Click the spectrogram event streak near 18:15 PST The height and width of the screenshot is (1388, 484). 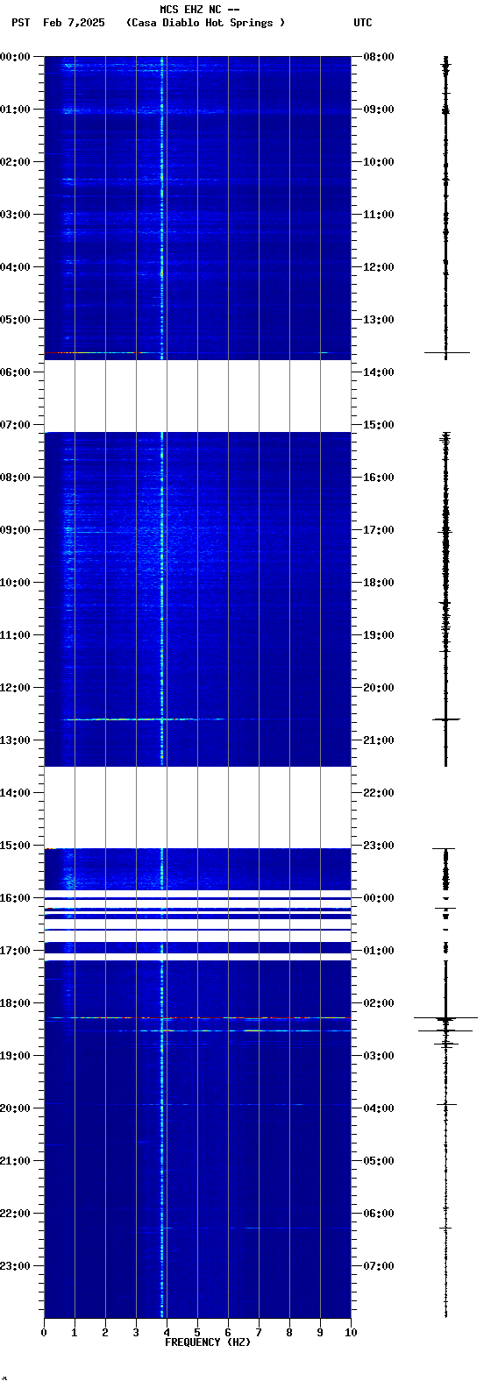click(197, 1018)
